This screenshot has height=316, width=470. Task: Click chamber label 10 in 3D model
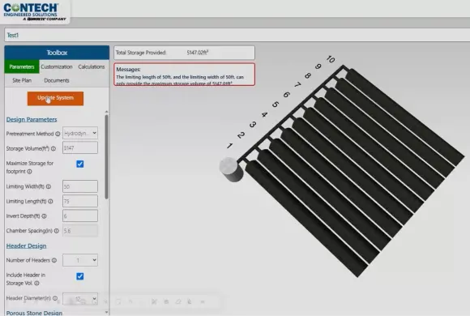click(x=331, y=59)
